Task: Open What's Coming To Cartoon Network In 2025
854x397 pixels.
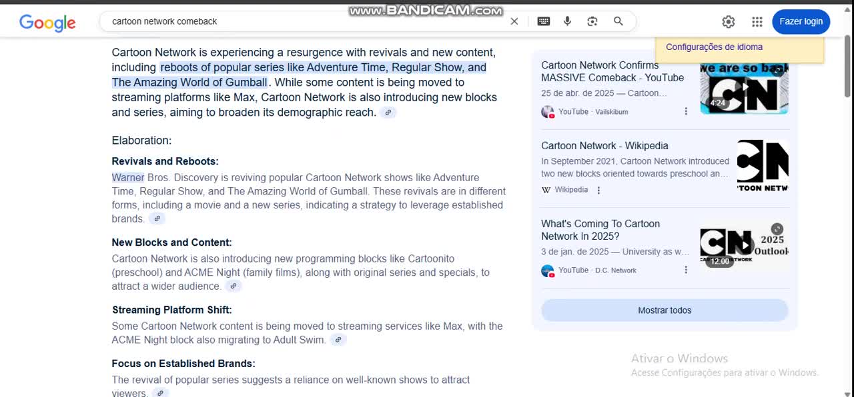Action: point(600,230)
